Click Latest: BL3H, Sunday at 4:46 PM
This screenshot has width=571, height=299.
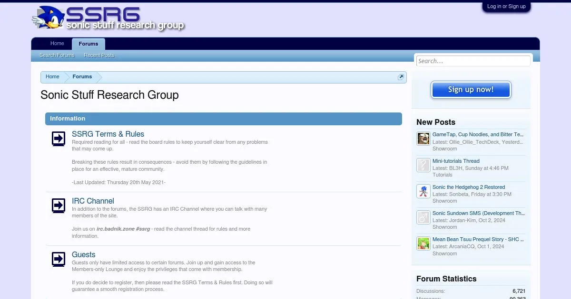click(470, 168)
